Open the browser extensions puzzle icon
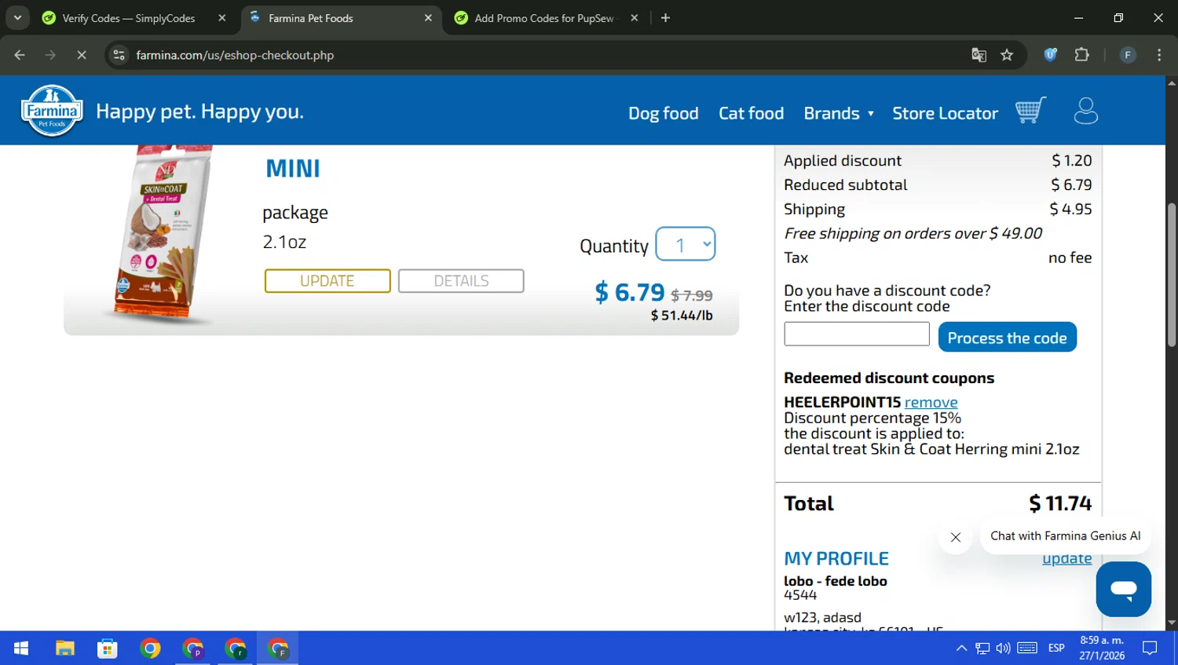 click(x=1081, y=55)
